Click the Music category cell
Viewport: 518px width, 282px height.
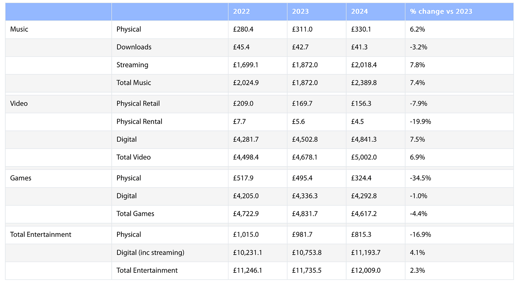point(19,29)
